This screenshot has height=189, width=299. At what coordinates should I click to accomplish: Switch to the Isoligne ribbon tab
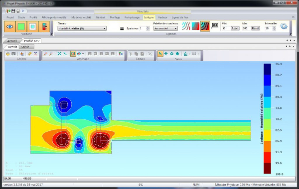(149, 17)
